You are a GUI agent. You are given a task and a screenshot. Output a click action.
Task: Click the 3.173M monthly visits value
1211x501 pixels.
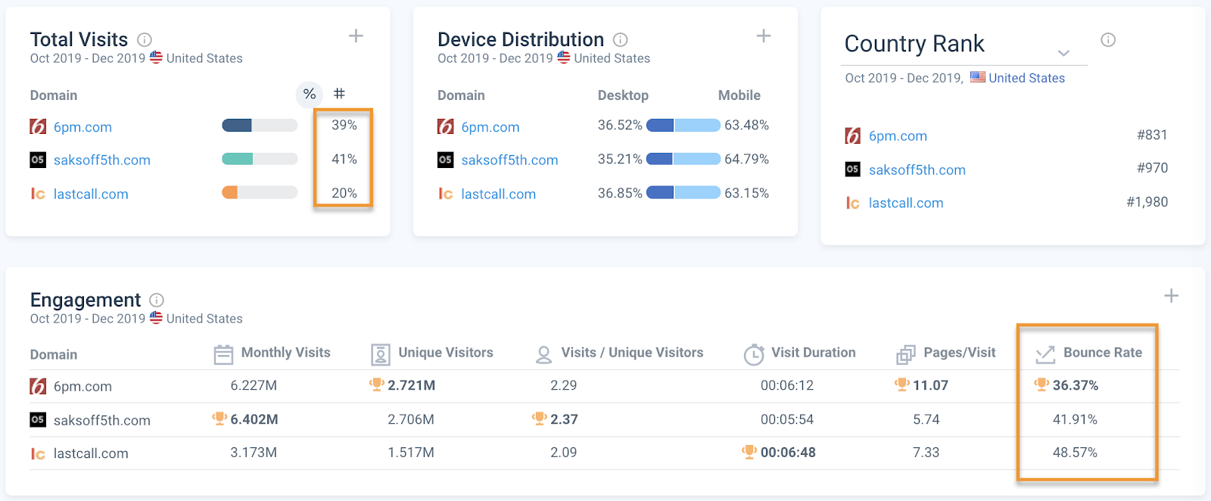[x=254, y=453]
